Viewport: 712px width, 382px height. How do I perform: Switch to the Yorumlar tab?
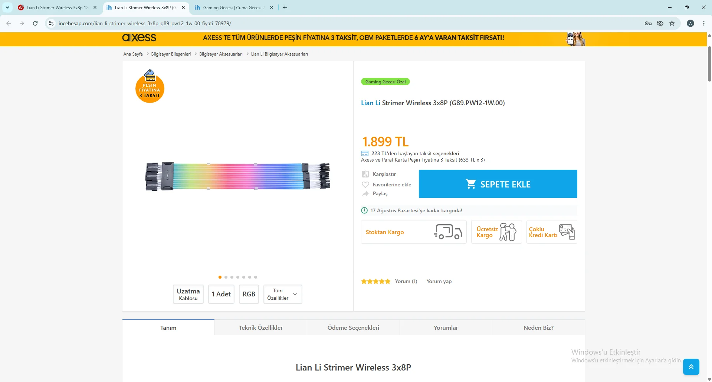tap(446, 328)
